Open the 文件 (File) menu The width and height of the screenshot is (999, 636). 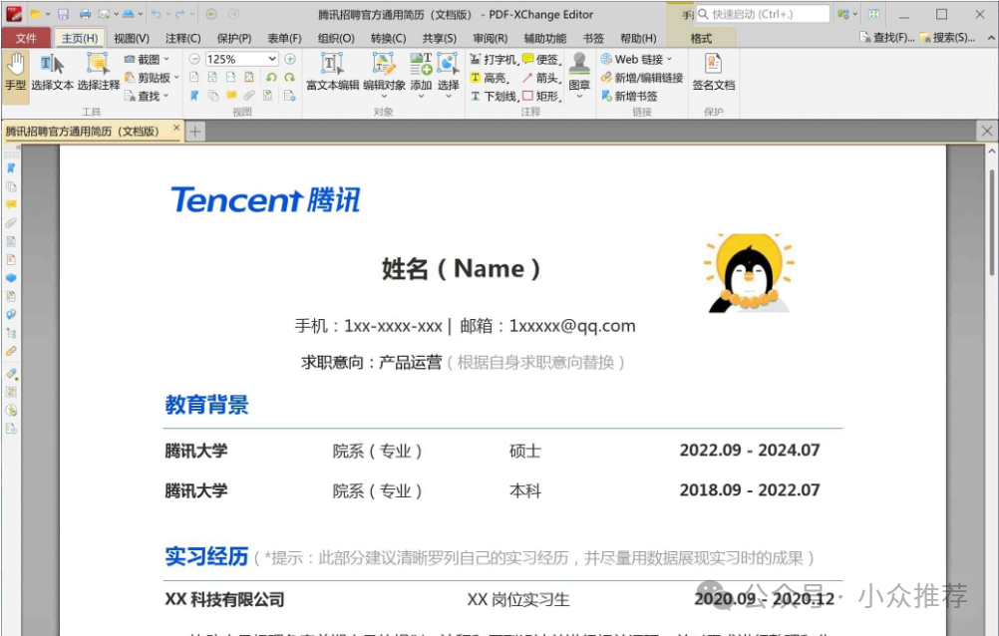tap(26, 38)
